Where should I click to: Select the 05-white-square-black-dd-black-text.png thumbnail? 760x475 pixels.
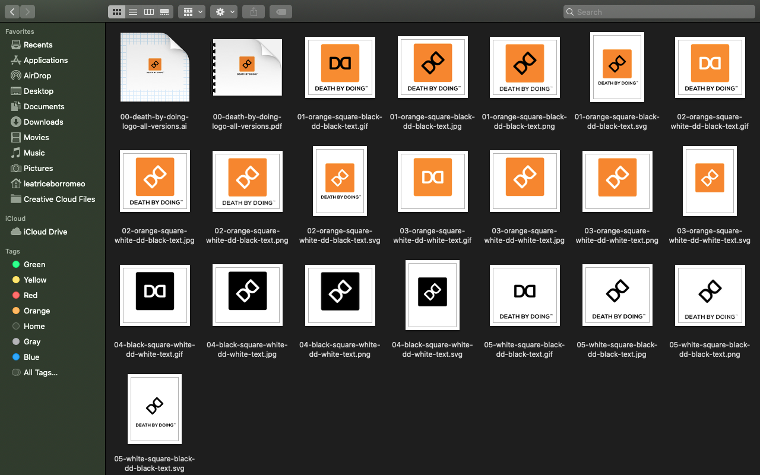(710, 295)
